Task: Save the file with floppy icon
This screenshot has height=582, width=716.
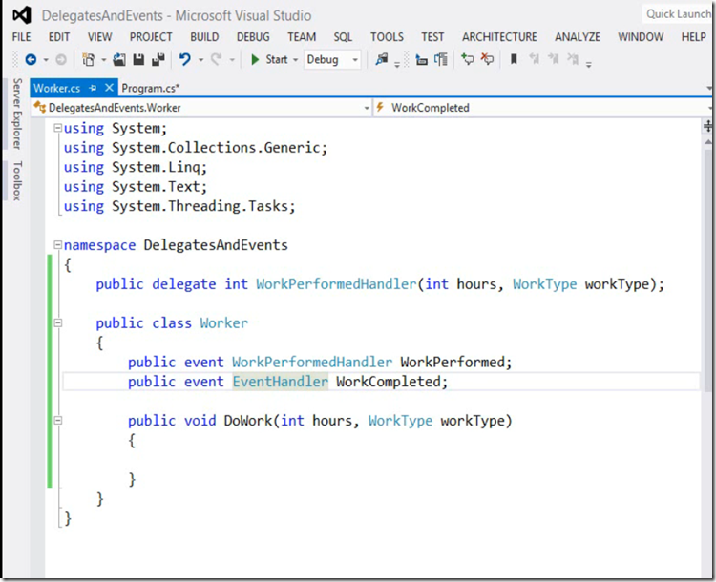Action: tap(138, 59)
